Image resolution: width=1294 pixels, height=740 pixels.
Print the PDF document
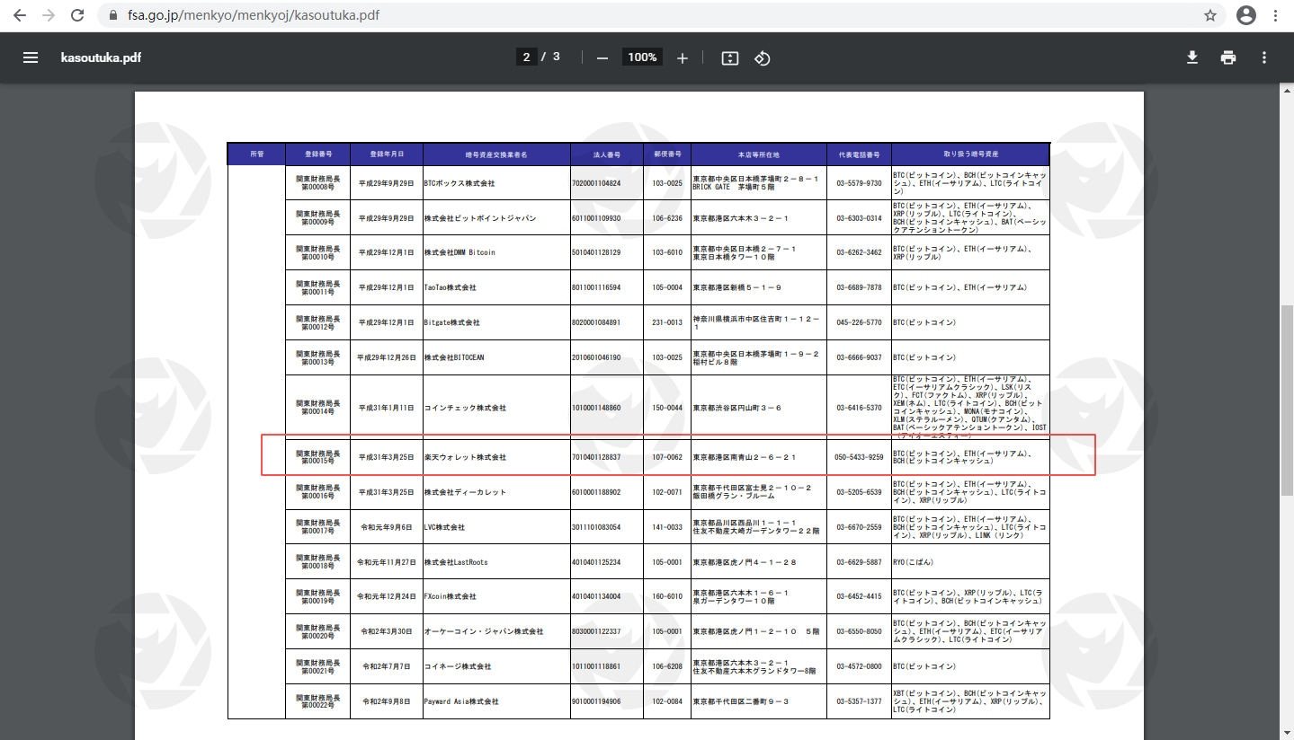click(1228, 57)
